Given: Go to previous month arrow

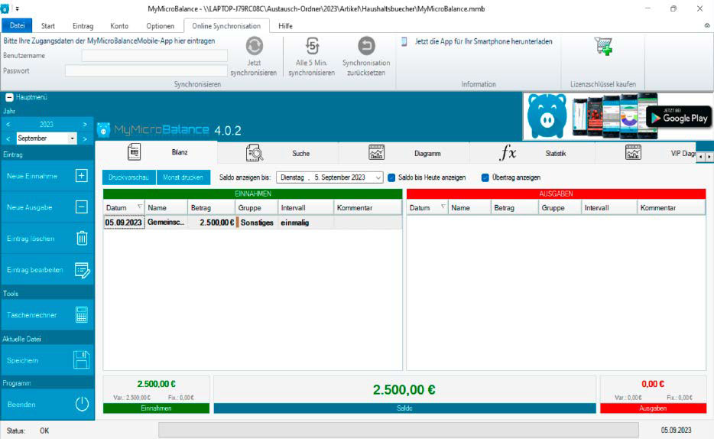Looking at the screenshot, I should pyautogui.click(x=8, y=138).
